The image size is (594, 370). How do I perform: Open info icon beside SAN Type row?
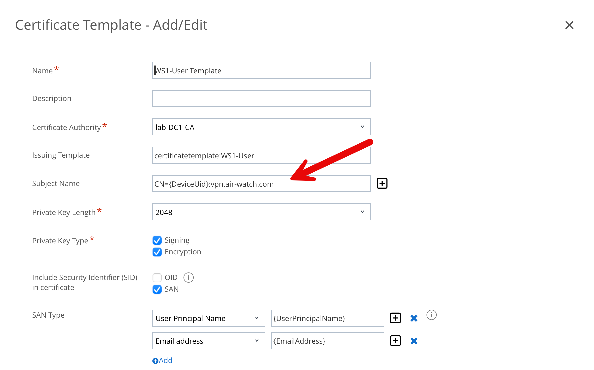pyautogui.click(x=432, y=315)
